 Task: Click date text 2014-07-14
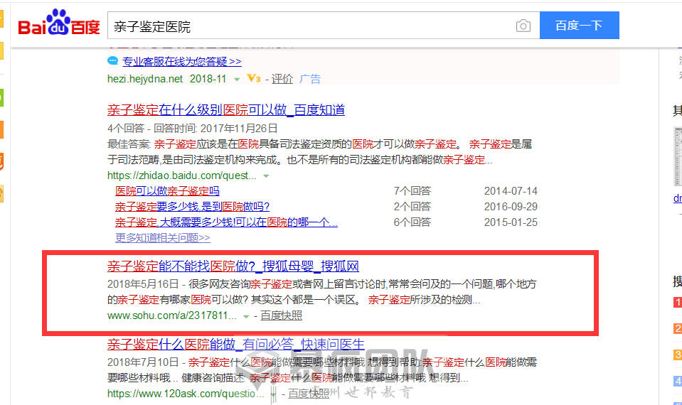(x=511, y=190)
